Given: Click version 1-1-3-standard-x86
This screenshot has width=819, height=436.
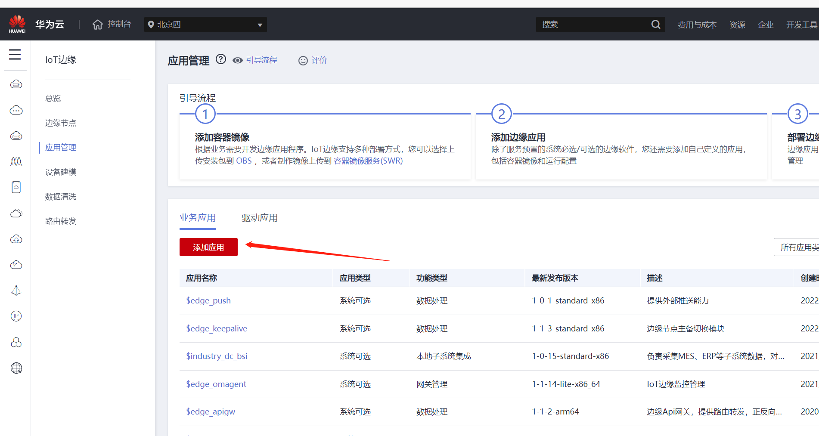Looking at the screenshot, I should coord(568,328).
